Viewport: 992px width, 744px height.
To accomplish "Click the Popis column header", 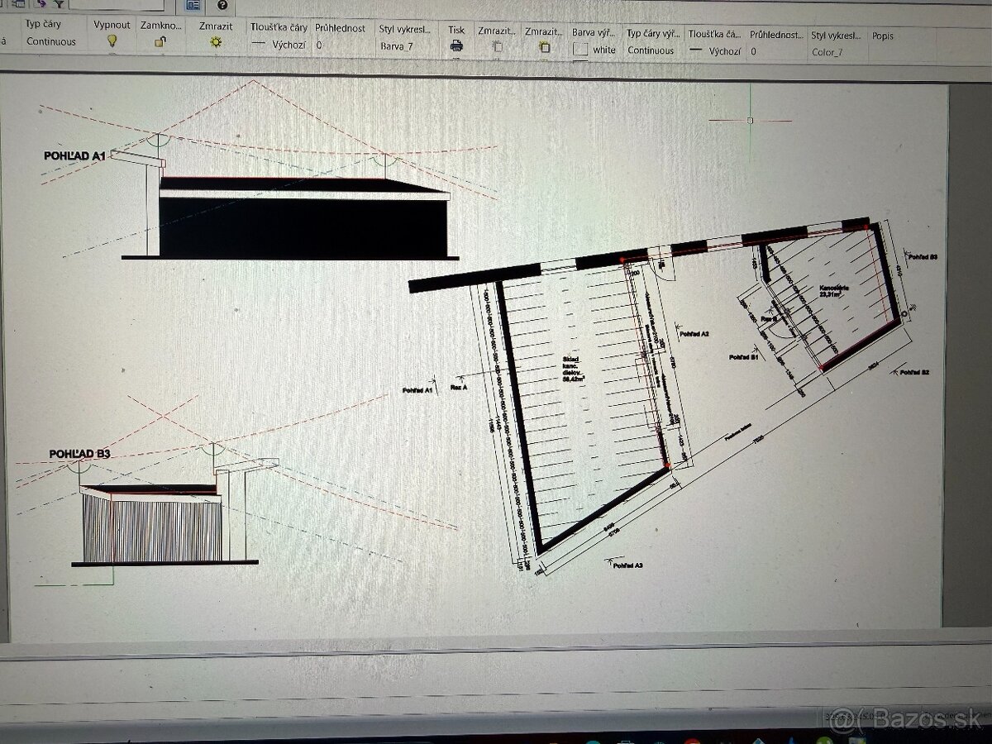I will [x=882, y=36].
